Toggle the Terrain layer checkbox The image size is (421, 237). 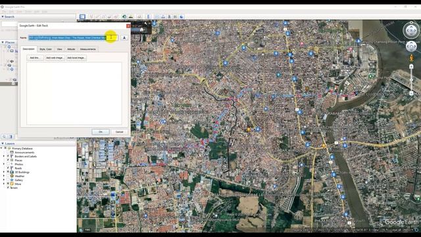(8, 188)
